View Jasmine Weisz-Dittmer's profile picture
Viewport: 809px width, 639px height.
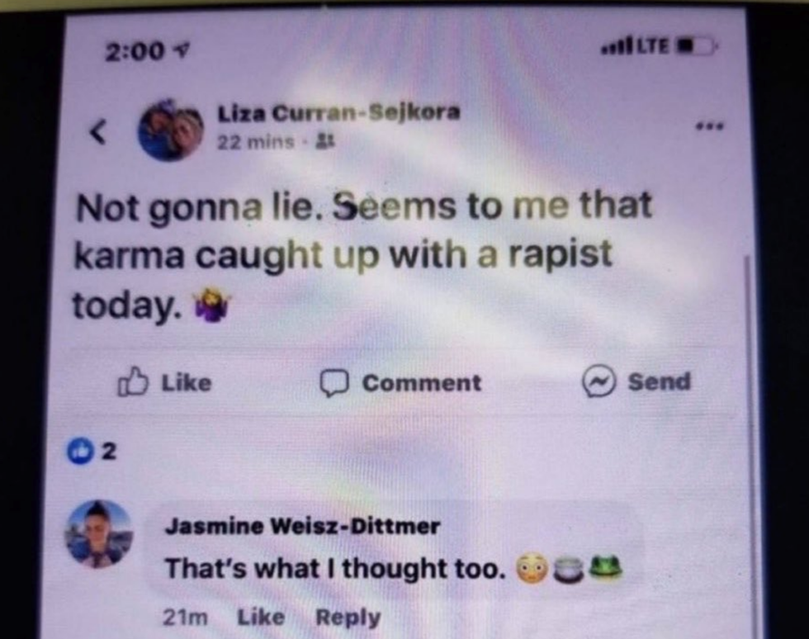pyautogui.click(x=98, y=534)
